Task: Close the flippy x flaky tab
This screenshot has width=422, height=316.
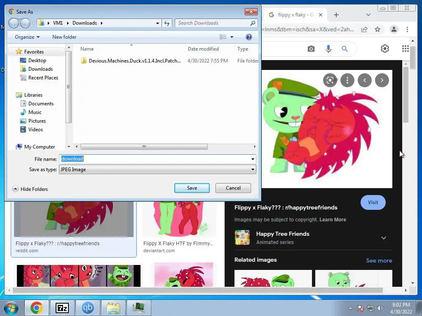Action: 321,15
